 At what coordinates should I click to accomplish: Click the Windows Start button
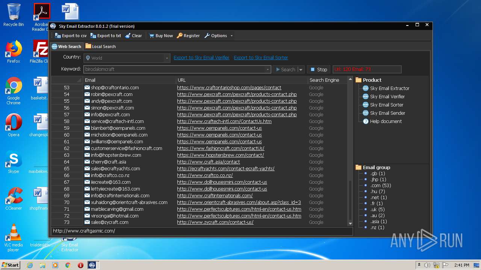[x=11, y=265]
